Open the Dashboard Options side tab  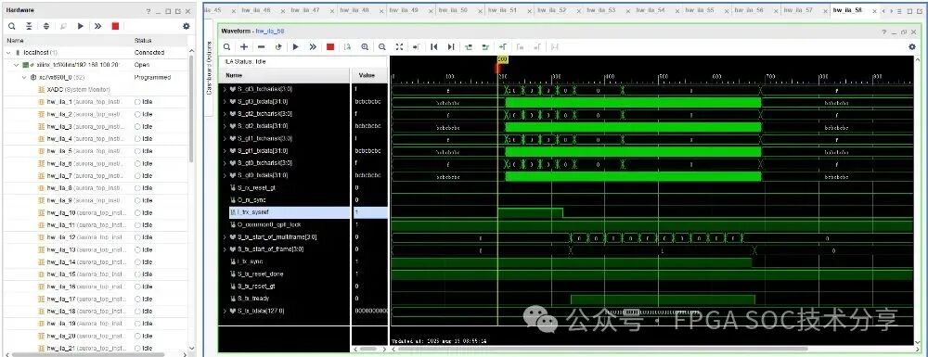(209, 67)
